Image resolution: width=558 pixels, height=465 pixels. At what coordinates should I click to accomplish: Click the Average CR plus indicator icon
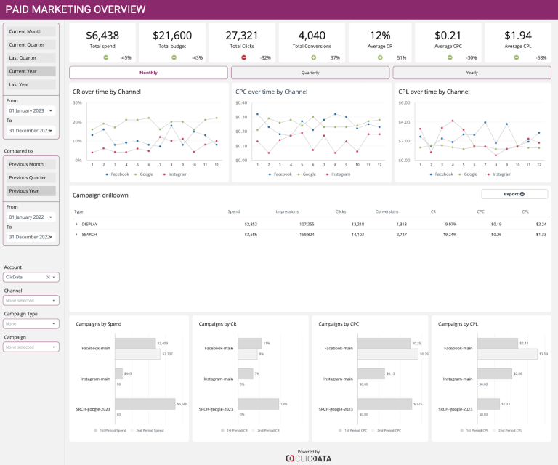click(379, 57)
